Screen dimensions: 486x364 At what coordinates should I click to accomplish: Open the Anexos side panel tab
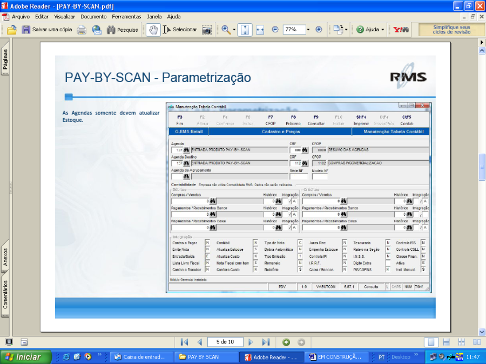point(5,257)
